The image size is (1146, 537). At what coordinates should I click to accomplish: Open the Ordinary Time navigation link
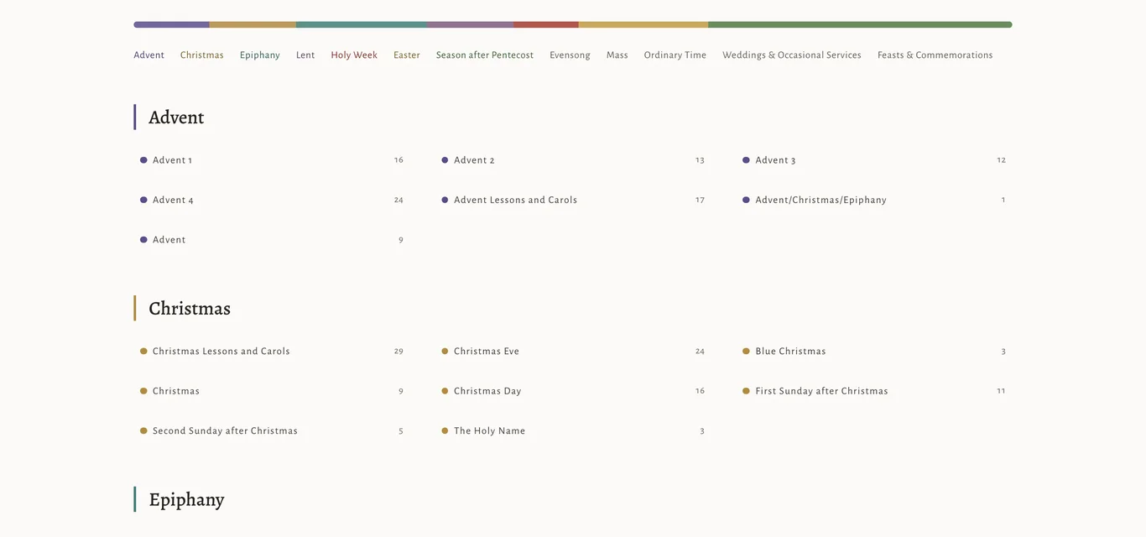675,55
